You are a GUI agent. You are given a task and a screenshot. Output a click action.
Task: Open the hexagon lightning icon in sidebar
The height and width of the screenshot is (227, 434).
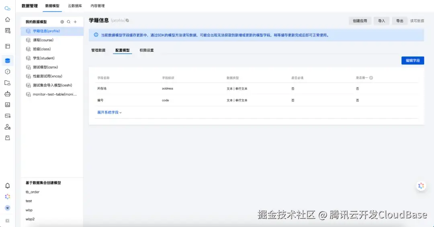click(8, 71)
